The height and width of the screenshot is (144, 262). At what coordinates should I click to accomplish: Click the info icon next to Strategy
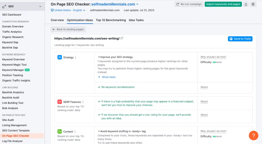click(x=76, y=57)
